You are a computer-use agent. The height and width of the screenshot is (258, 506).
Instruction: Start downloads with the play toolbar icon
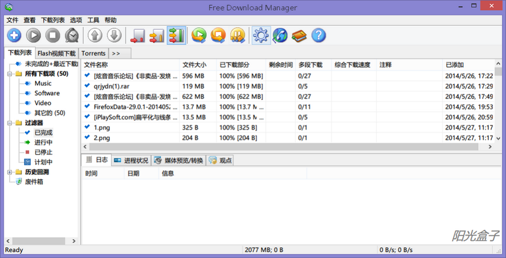point(33,36)
